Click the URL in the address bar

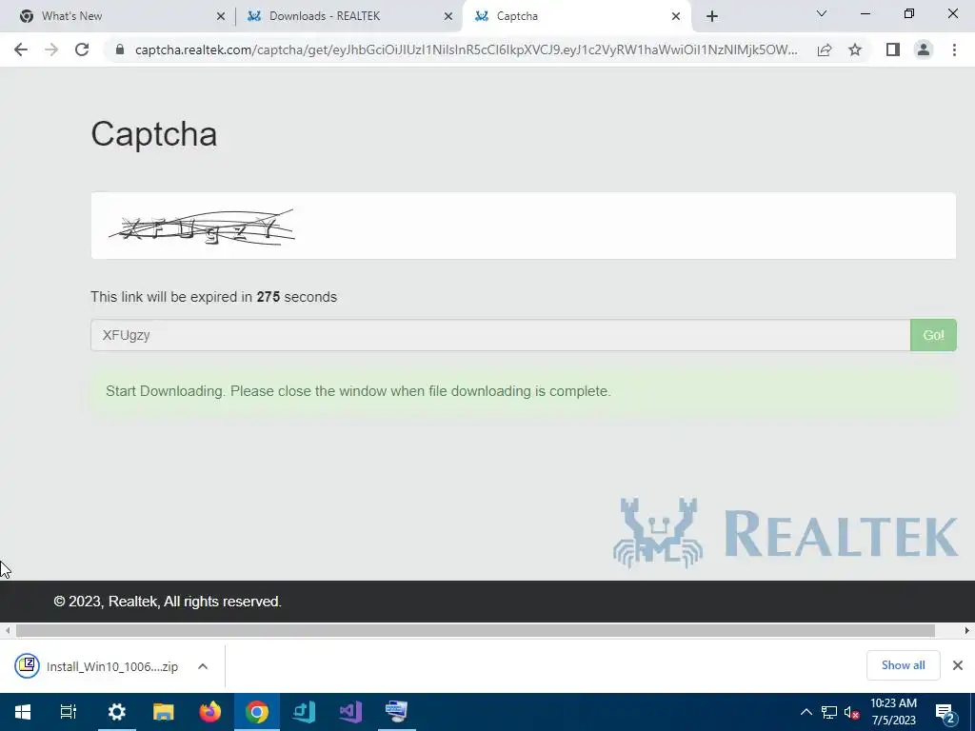(x=467, y=49)
